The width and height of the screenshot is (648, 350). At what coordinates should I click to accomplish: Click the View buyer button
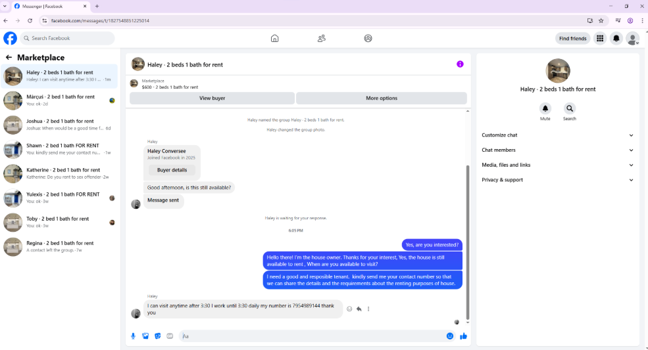click(212, 98)
